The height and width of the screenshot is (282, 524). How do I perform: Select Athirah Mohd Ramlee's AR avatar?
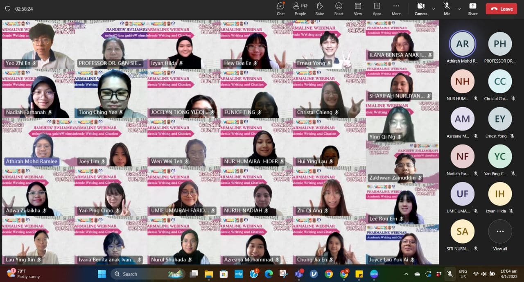(462, 44)
